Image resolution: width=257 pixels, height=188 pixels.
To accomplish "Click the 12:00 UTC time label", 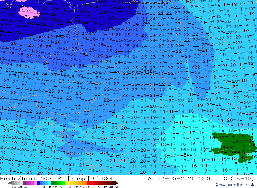I will tap(213, 178).
